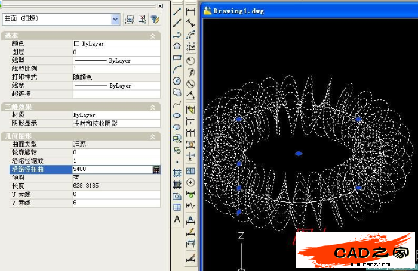
Task: Click the 颜色 ByLayer color swatch
Action: tap(76, 44)
